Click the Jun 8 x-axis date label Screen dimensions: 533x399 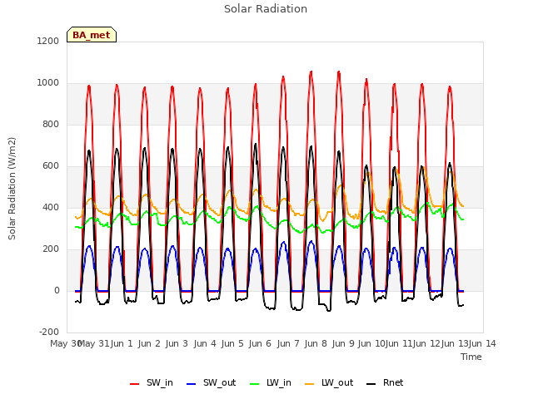click(x=316, y=343)
